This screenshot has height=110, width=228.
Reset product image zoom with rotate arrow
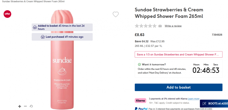click(x=31, y=106)
